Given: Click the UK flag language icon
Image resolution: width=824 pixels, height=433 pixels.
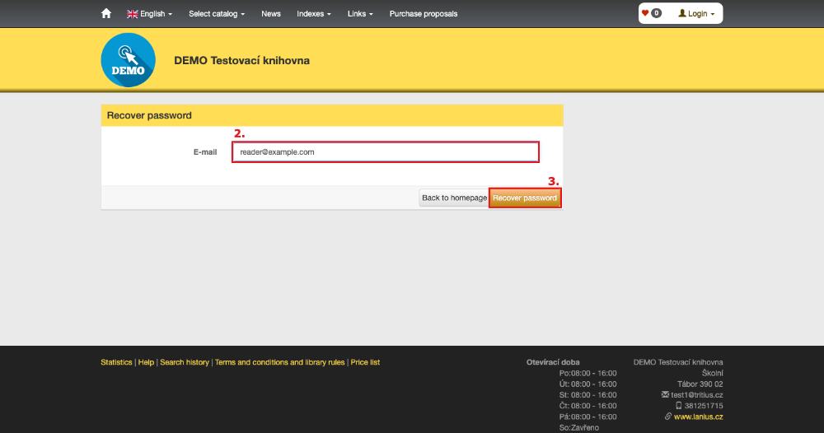Looking at the screenshot, I should pyautogui.click(x=133, y=14).
